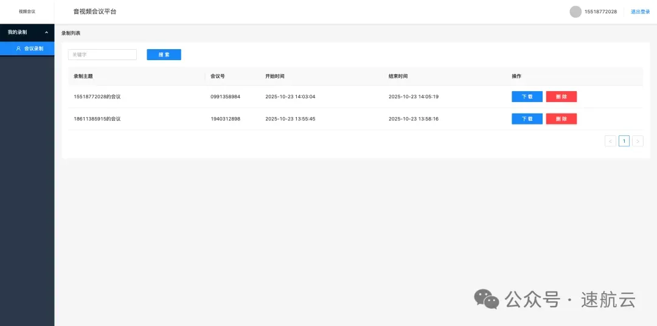Click the user avatar icon in header

click(575, 12)
